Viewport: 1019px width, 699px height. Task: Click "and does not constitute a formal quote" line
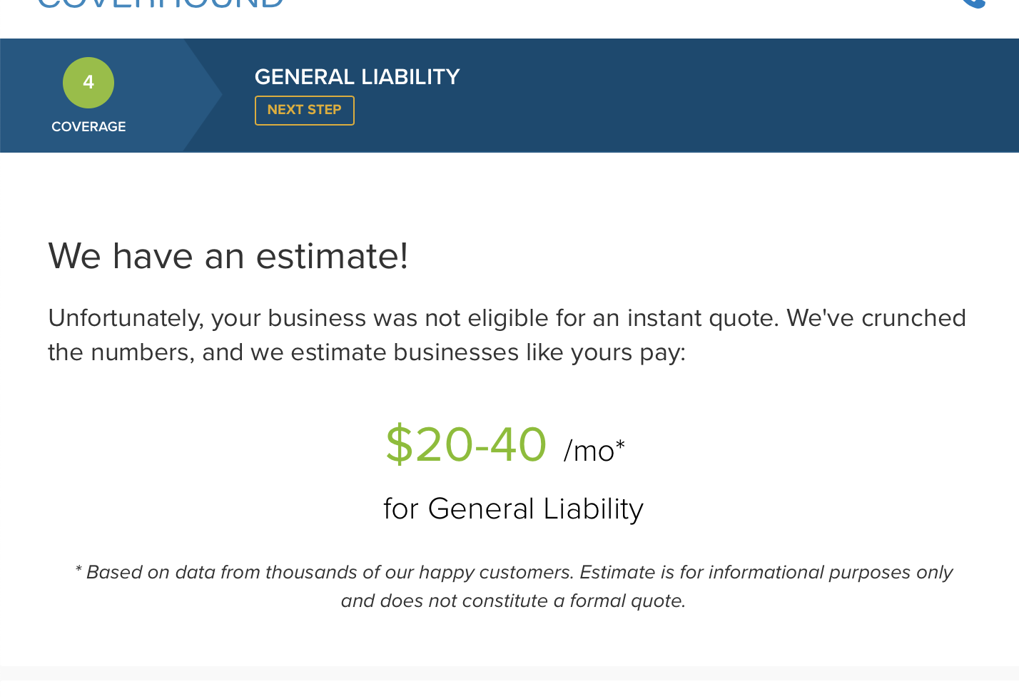pyautogui.click(x=513, y=601)
